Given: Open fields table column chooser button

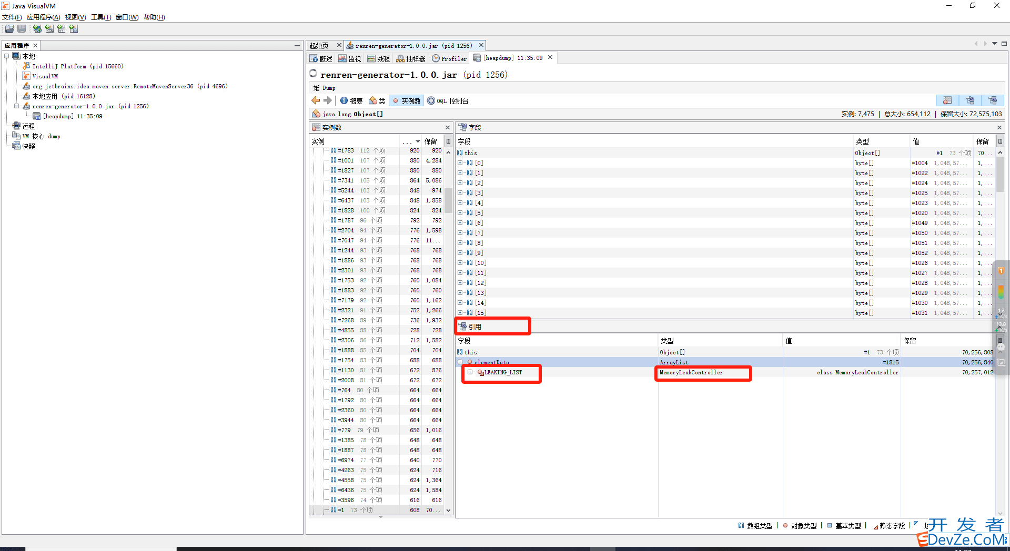Looking at the screenshot, I should click(x=1000, y=141).
